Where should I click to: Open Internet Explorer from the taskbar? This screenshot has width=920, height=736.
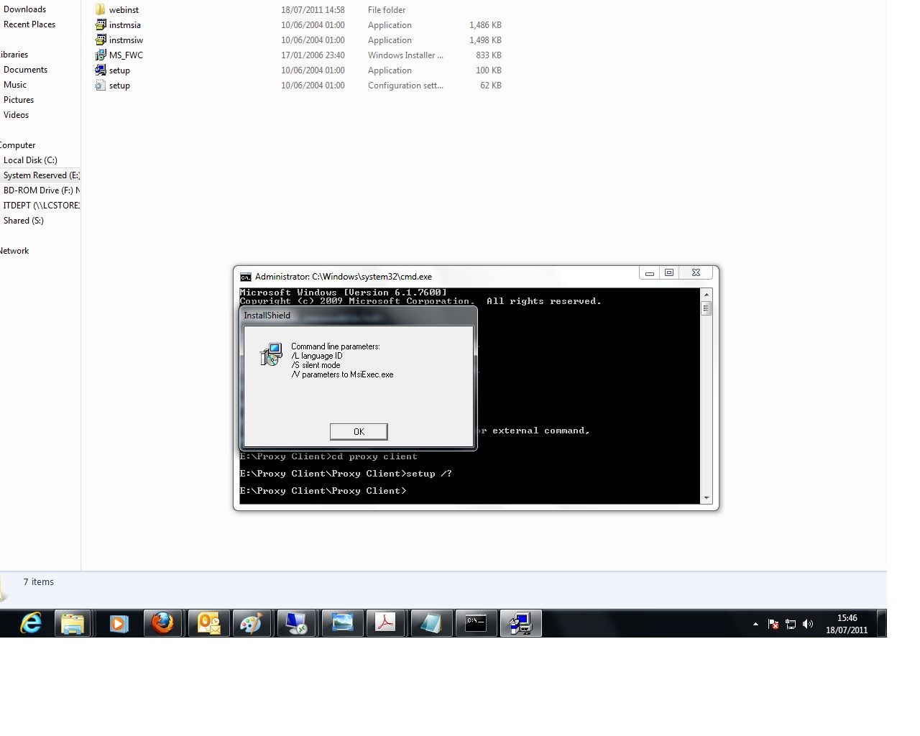(x=30, y=623)
